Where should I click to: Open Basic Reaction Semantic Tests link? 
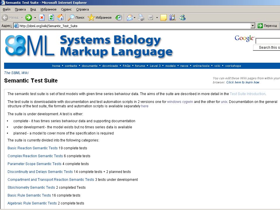pos(32,148)
